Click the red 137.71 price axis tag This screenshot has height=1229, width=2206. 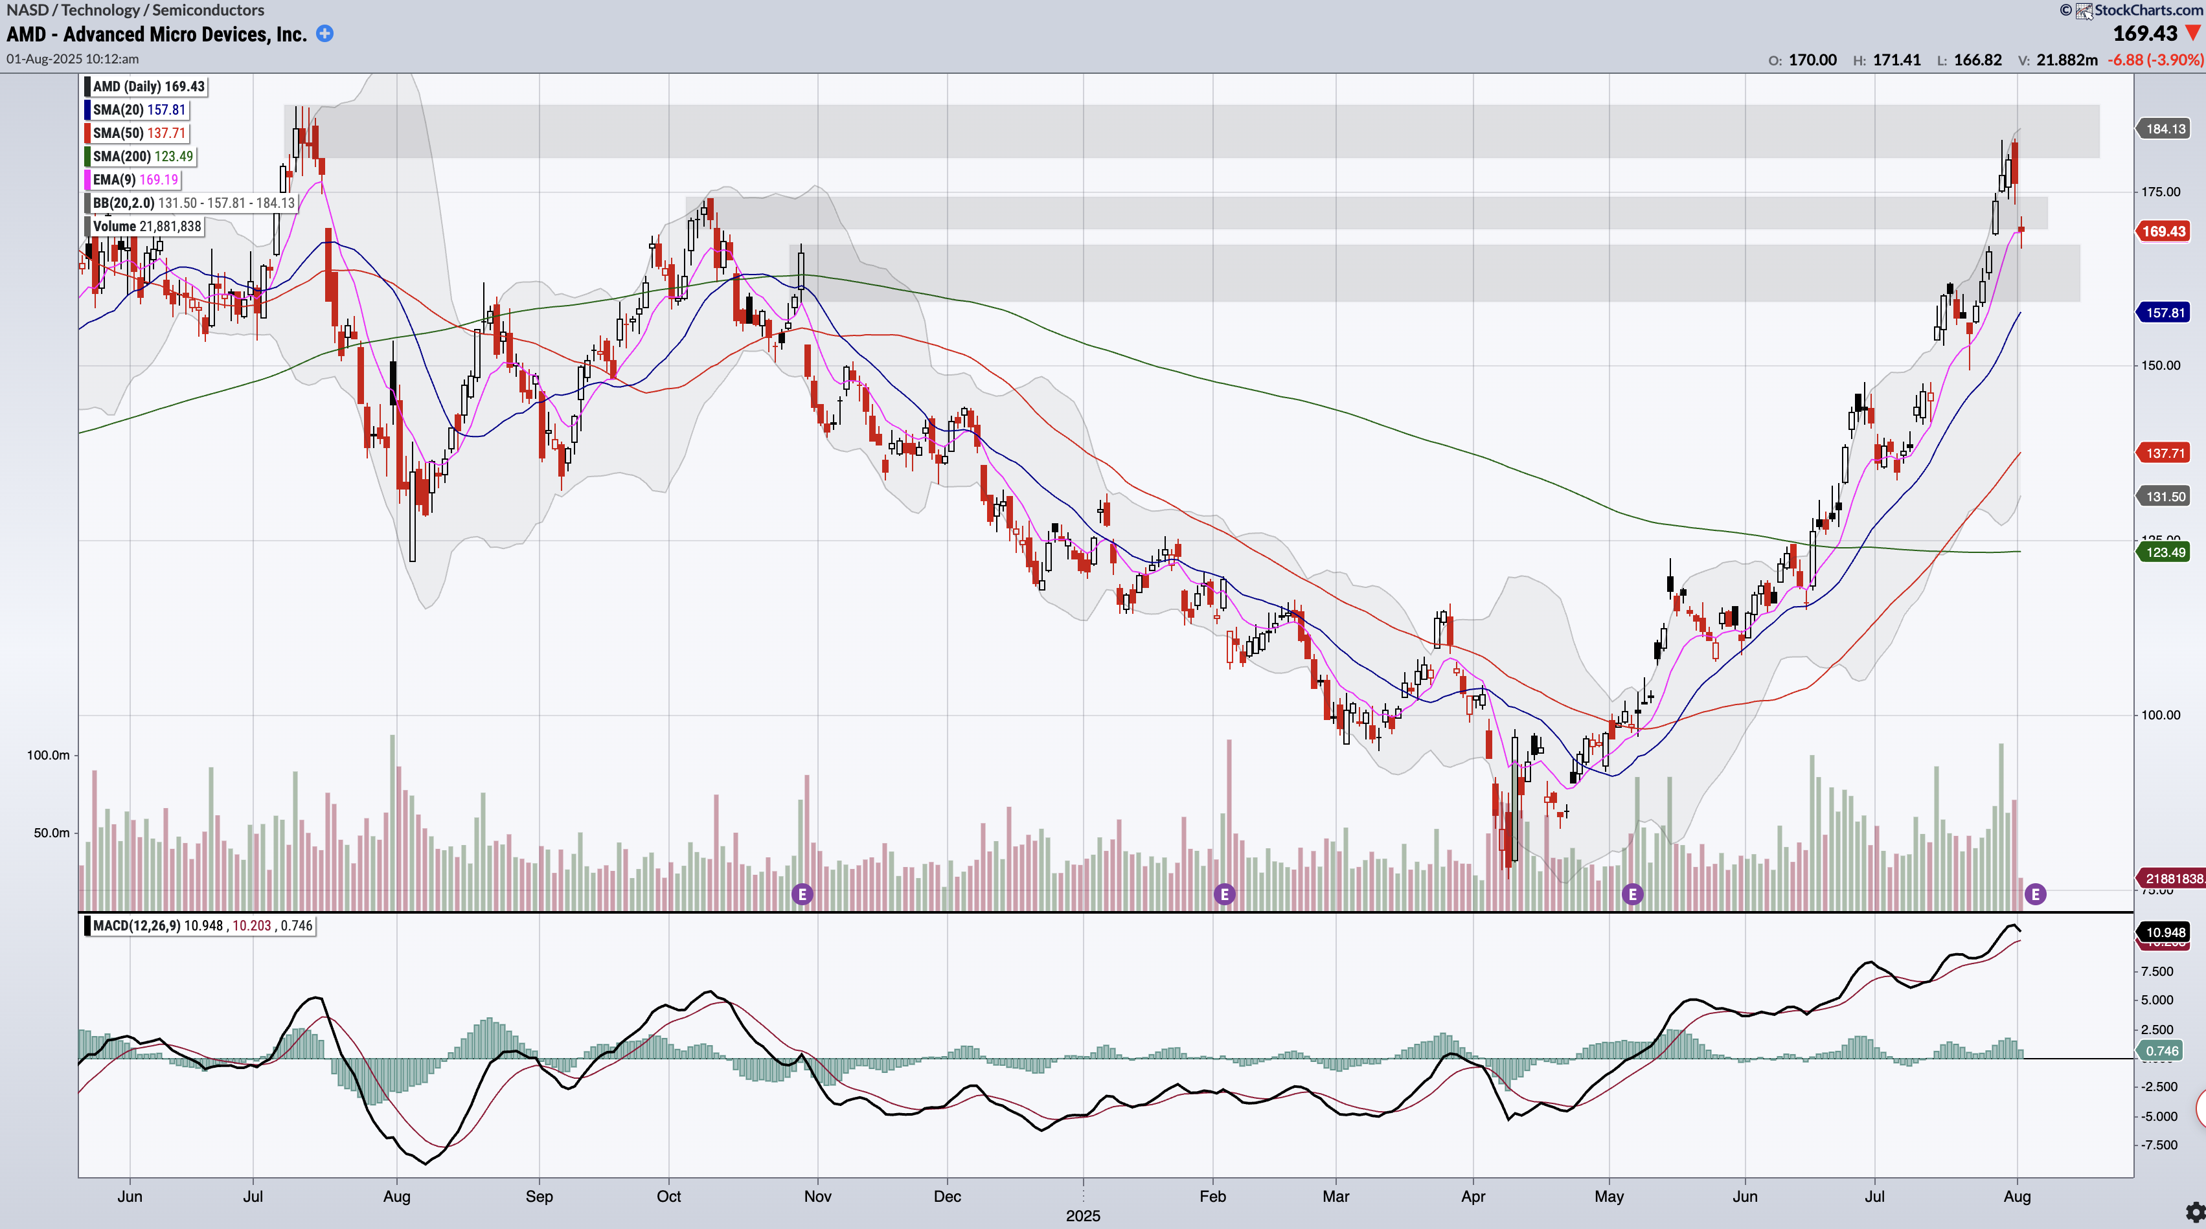click(2164, 453)
